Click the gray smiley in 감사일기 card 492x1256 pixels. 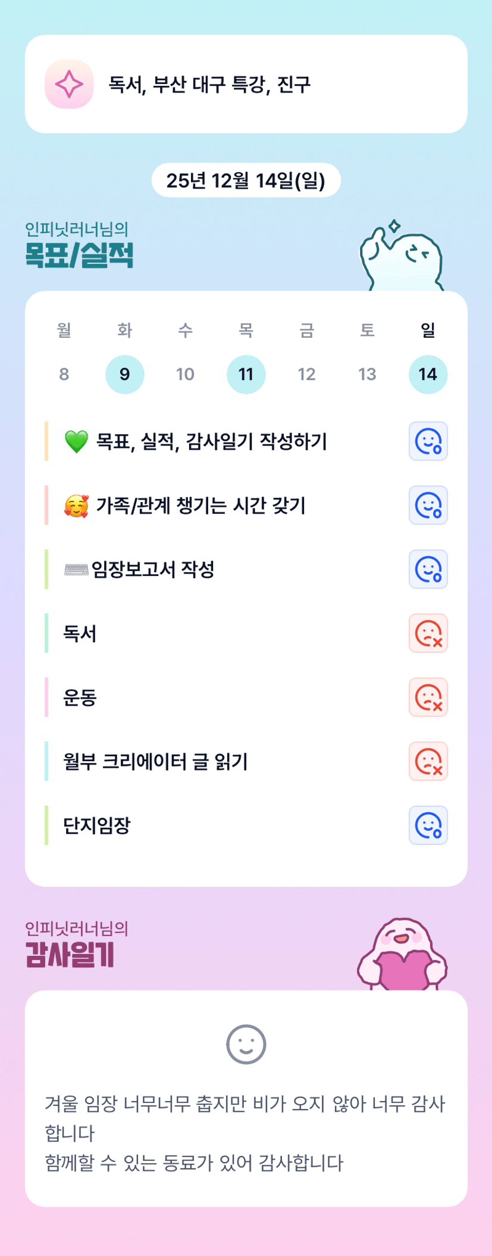246,1044
